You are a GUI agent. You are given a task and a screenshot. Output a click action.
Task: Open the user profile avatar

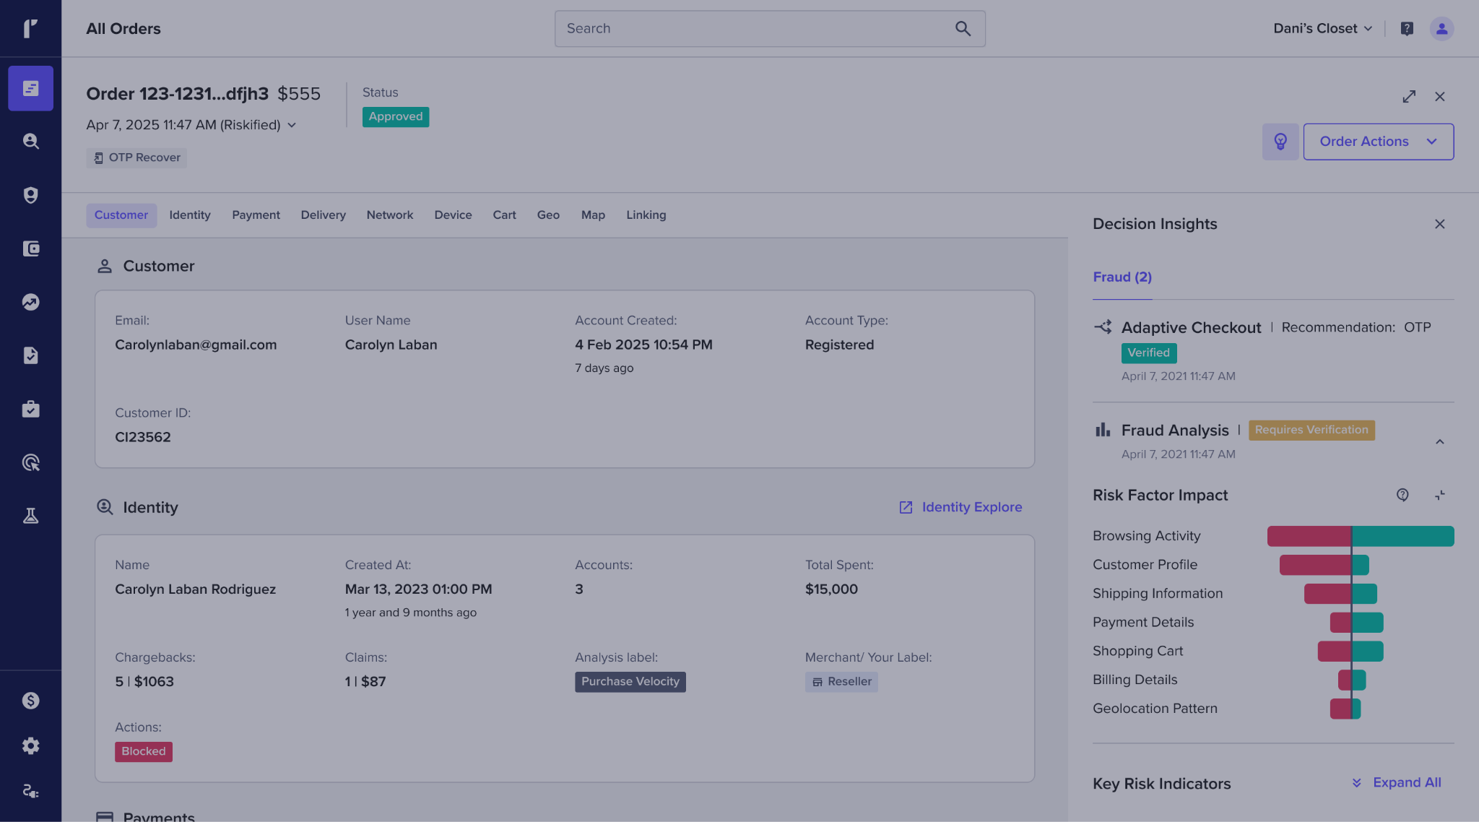pyautogui.click(x=1441, y=28)
